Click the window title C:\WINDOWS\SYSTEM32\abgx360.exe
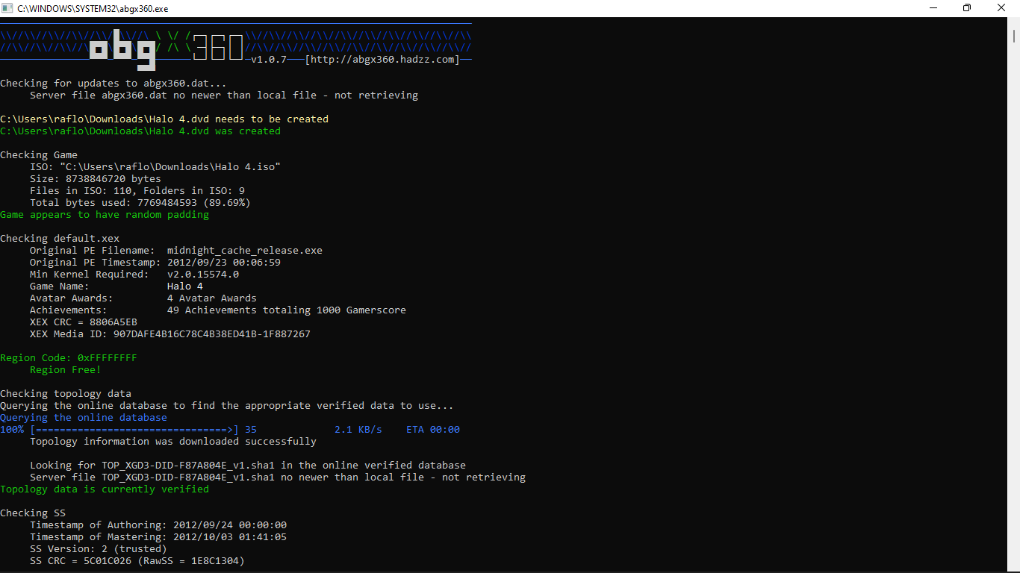 (93, 7)
